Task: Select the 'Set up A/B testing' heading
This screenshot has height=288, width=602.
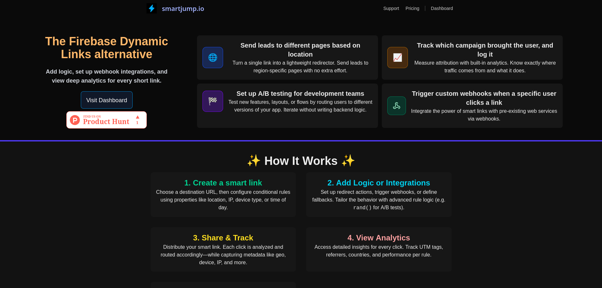Action: pyautogui.click(x=300, y=94)
